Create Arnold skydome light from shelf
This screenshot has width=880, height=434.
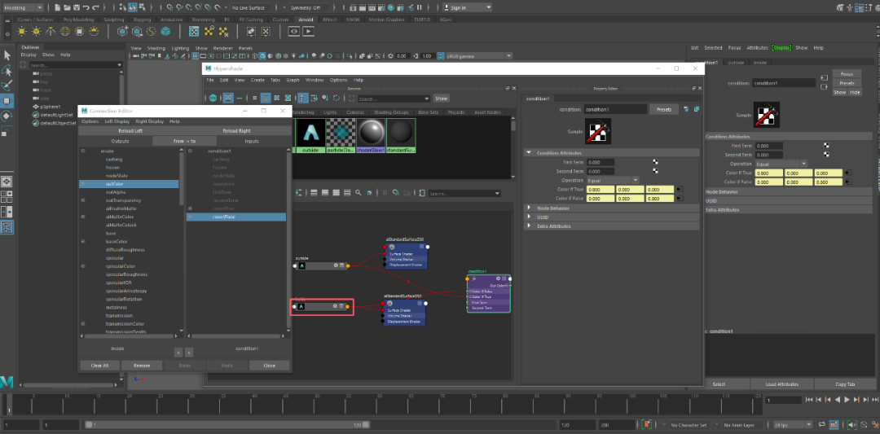64,32
